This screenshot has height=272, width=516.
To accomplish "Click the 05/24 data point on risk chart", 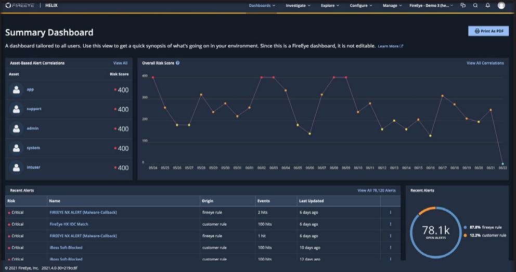I will 153,77.
